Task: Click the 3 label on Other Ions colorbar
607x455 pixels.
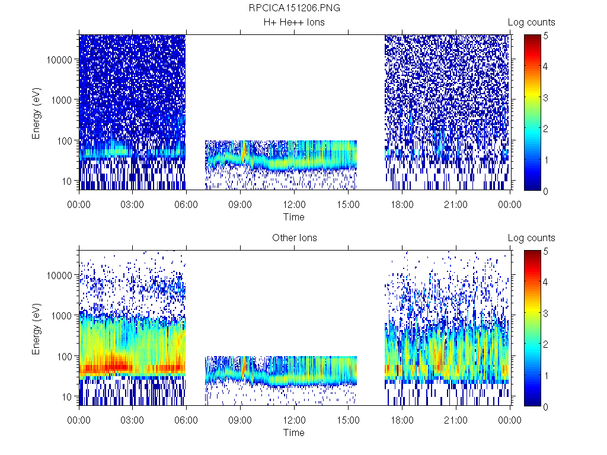Action: tap(546, 313)
